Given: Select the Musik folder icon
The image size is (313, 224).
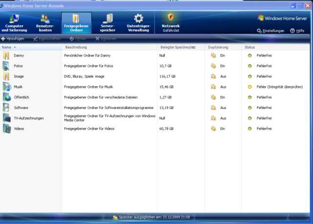Looking at the screenshot, I should point(6,87).
